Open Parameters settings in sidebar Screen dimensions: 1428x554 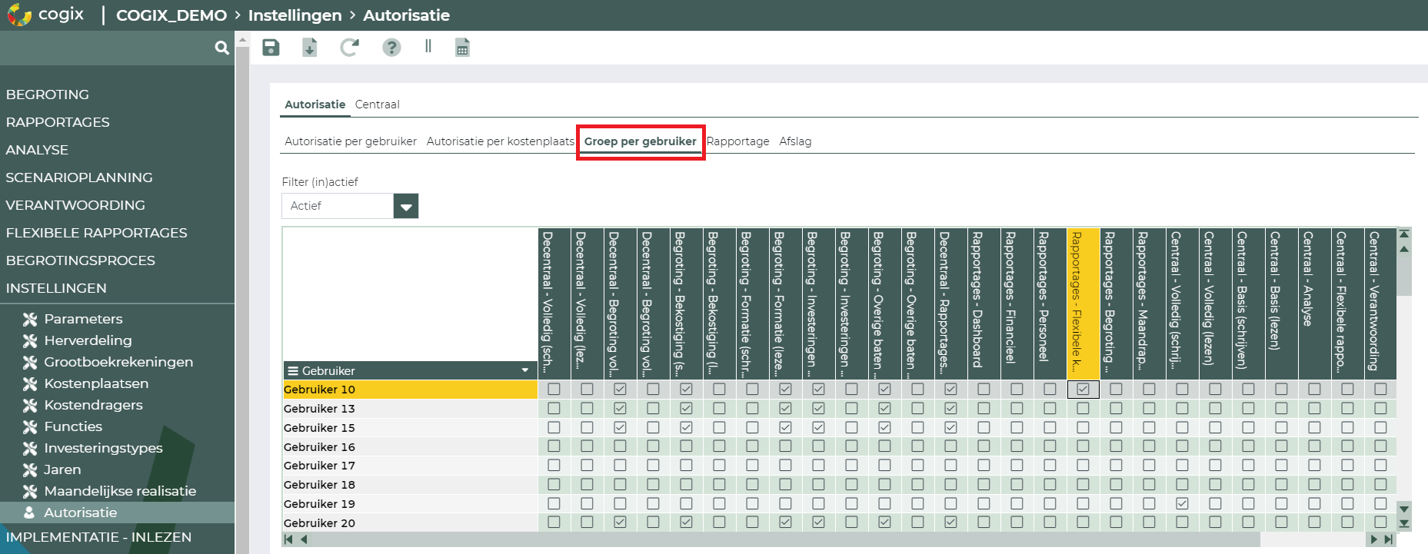(83, 319)
